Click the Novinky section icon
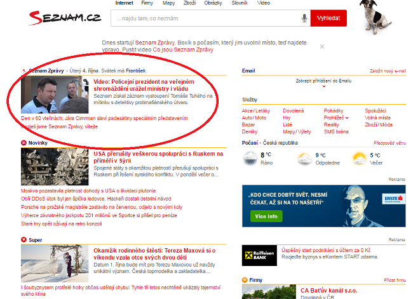This screenshot has width=413, height=299. click(x=24, y=143)
